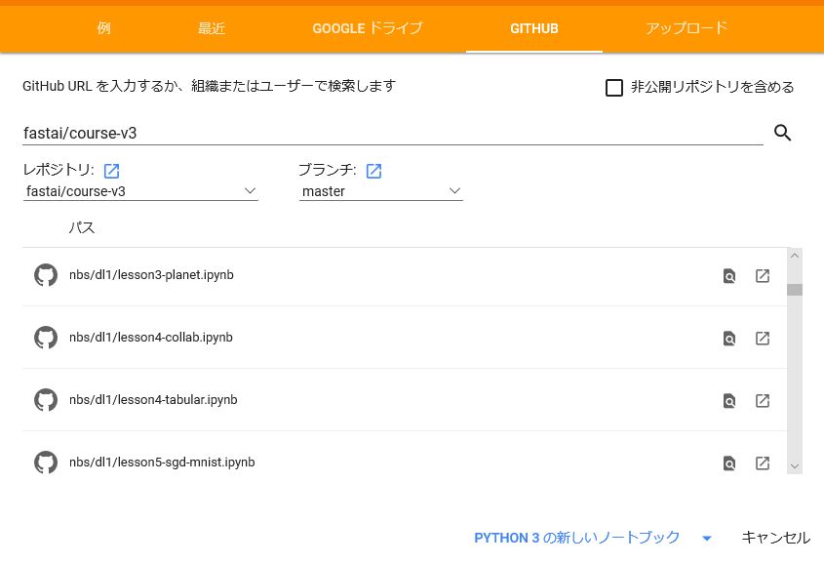Click the GitHub URL input field
The image size is (824, 564).
point(393,134)
